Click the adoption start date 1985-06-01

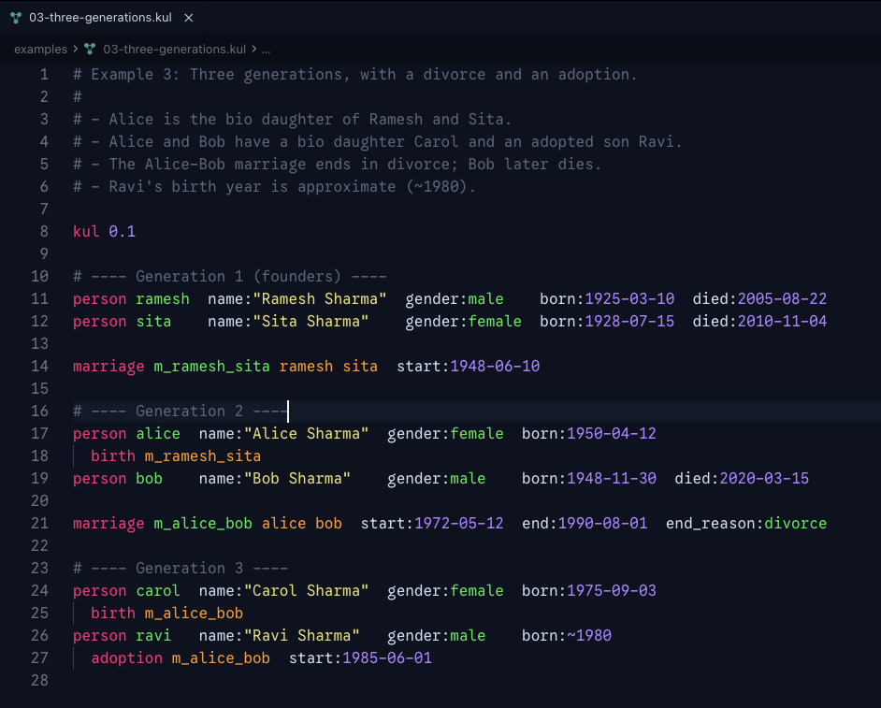387,658
